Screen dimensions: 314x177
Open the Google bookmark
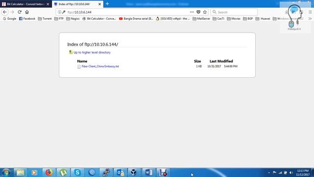pyautogui.click(x=10, y=19)
